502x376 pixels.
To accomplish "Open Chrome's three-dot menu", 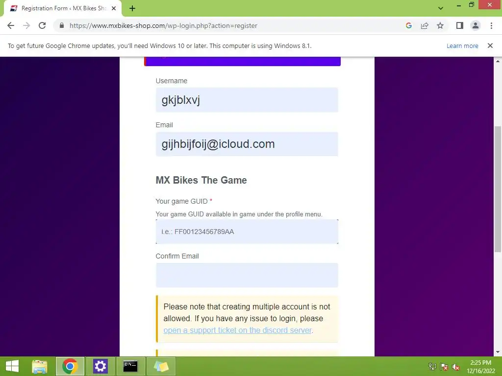I will click(x=491, y=25).
